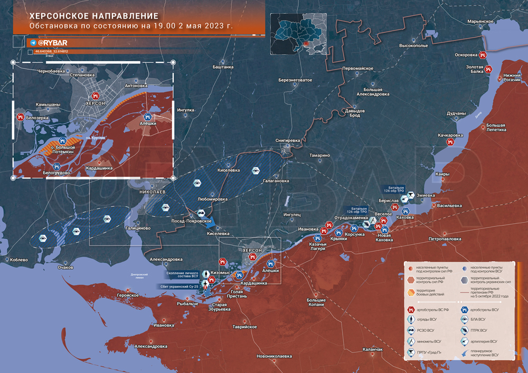The width and height of the screenshot is (528, 373).
Task: Pick the red RF territorial control hexagon swatch
Action: click(411, 280)
